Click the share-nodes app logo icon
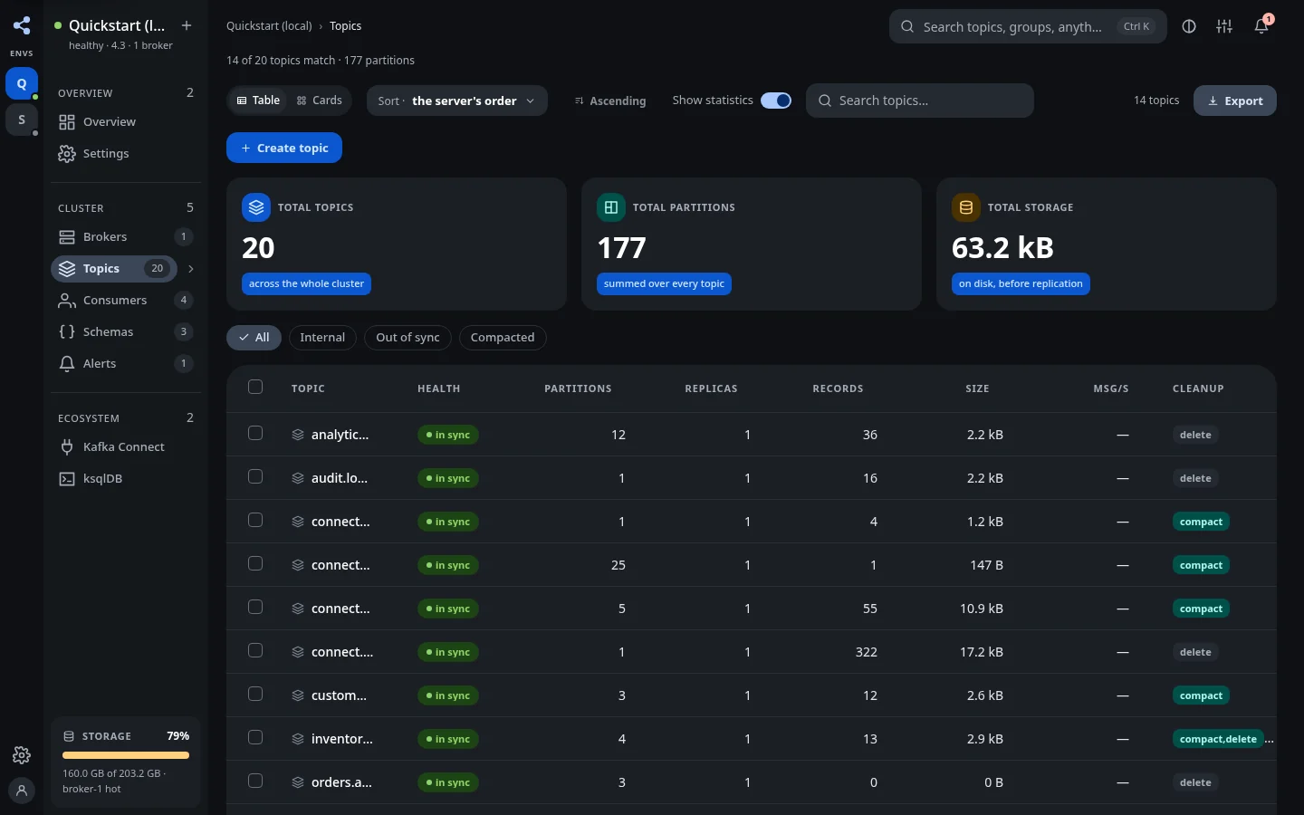This screenshot has width=1304, height=815. click(x=22, y=25)
